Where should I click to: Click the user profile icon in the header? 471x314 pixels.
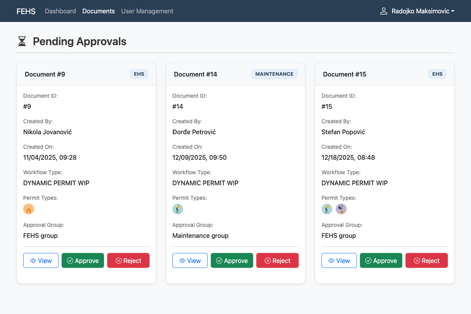383,11
